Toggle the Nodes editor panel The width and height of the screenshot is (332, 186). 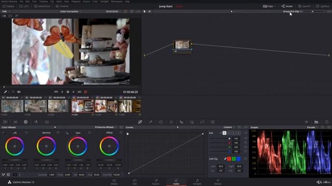click(x=287, y=6)
